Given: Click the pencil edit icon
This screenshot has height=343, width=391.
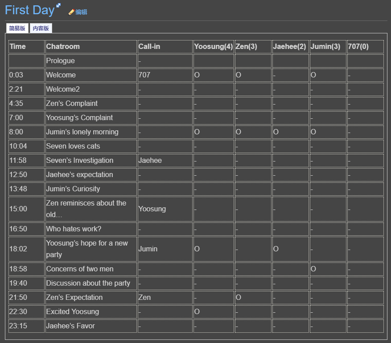Looking at the screenshot, I should point(71,12).
